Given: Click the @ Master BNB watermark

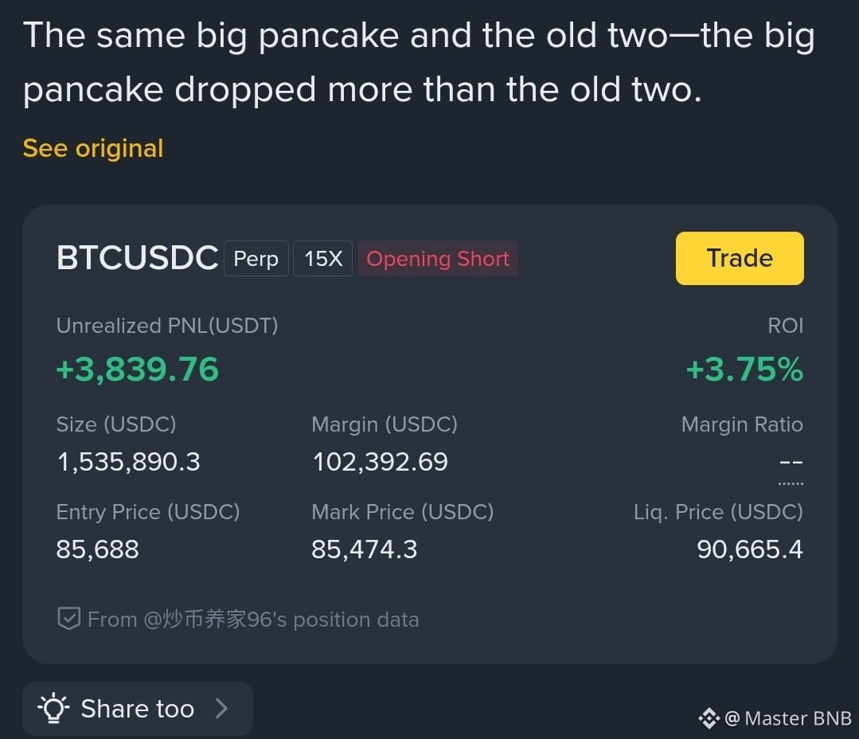Looking at the screenshot, I should pos(775,718).
